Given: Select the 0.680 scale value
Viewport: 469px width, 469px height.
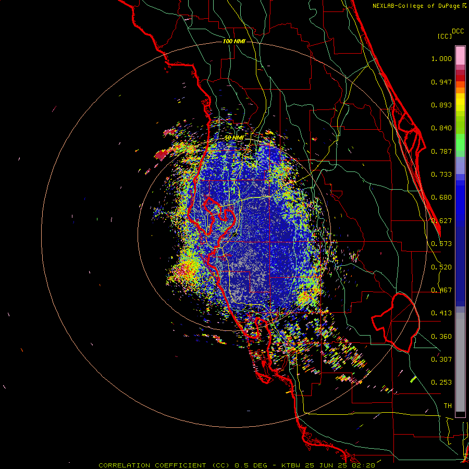Looking at the screenshot, I should pos(441,198).
